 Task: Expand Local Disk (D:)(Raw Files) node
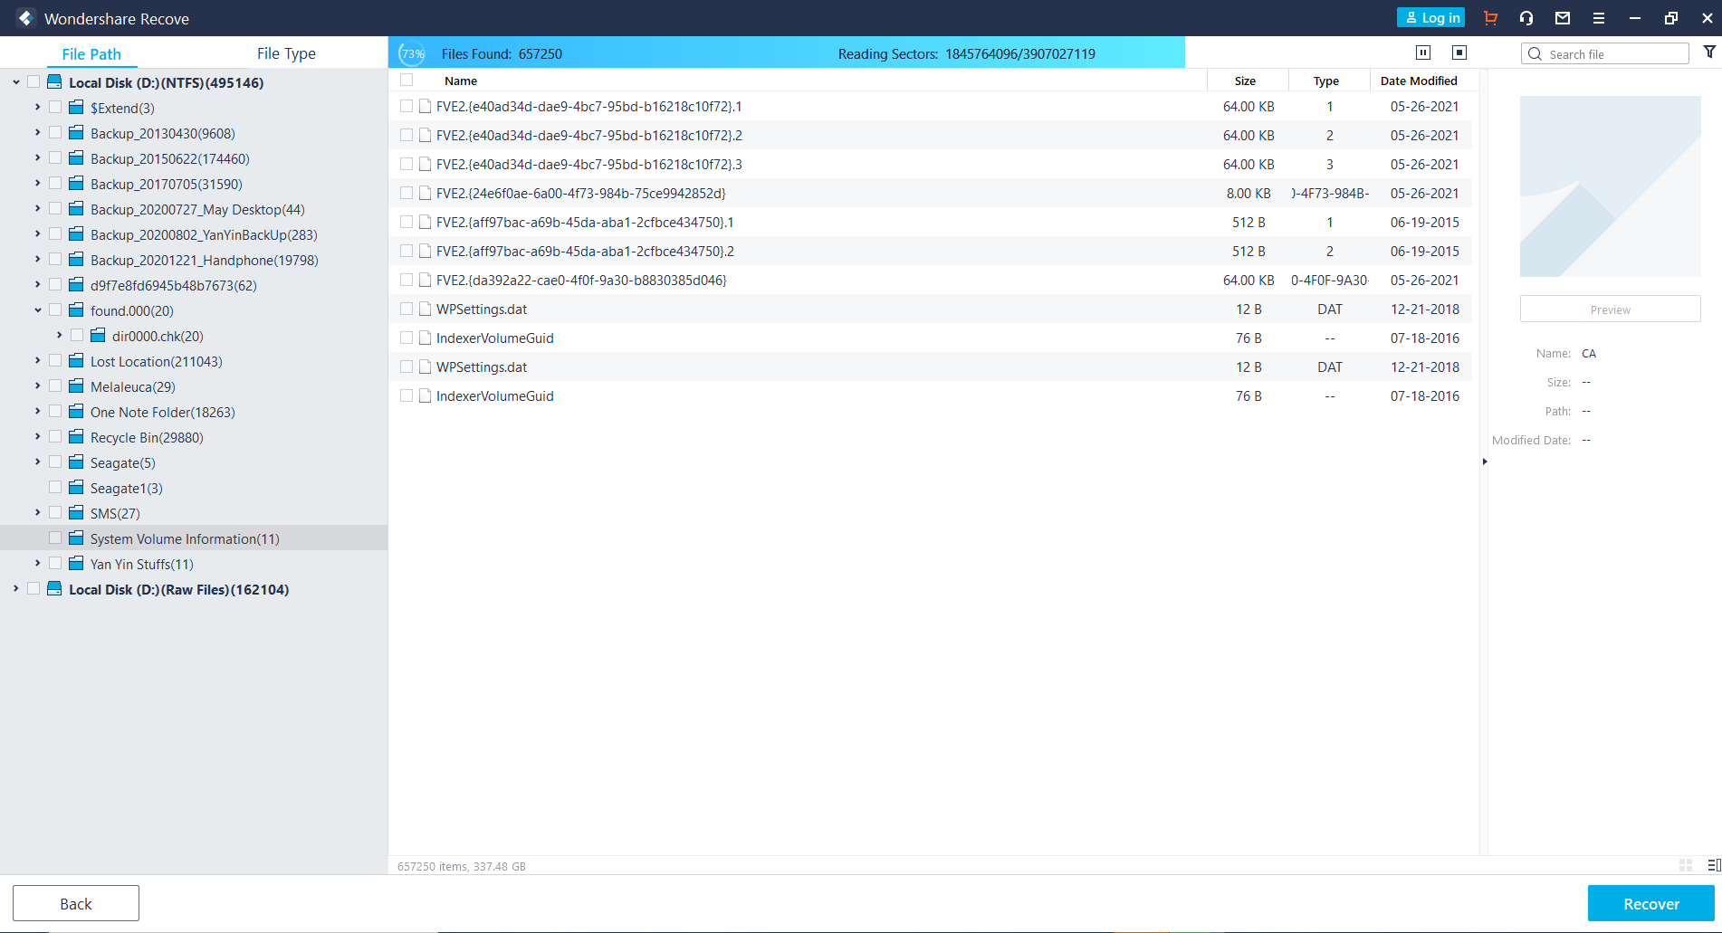click(15, 588)
